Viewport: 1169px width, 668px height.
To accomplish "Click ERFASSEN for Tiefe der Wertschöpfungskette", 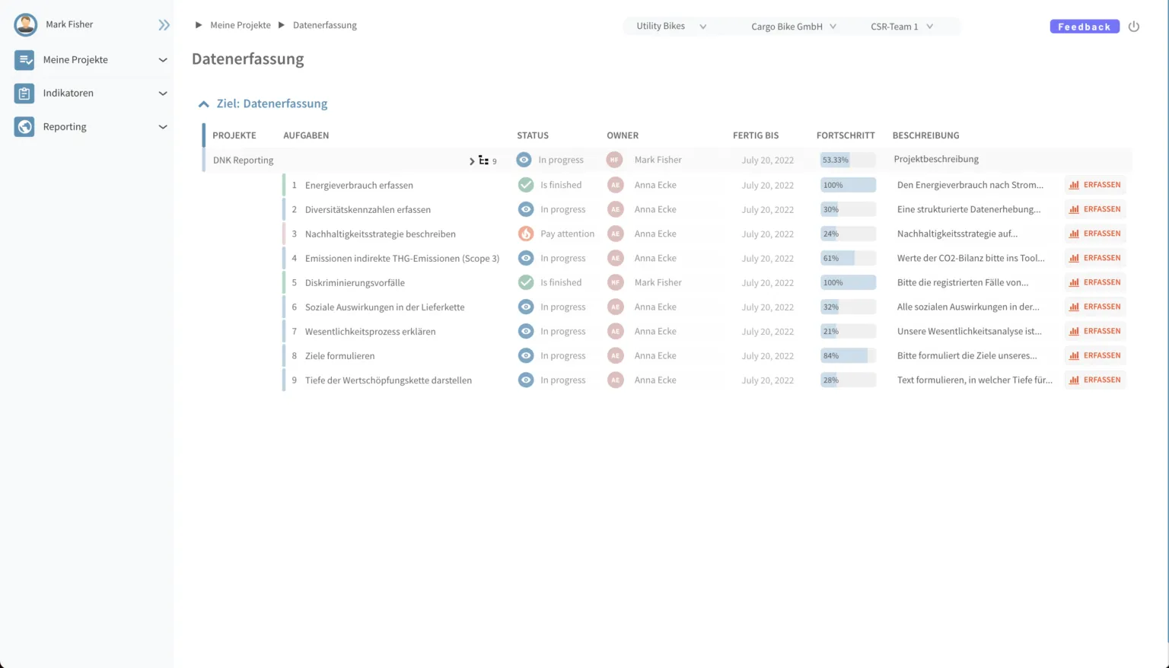I will point(1095,380).
